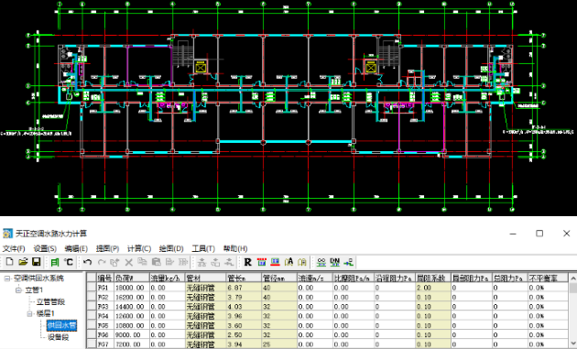Screen dimensions: 577x349
Task: Open file using the folder icon
Action: (x=23, y=262)
